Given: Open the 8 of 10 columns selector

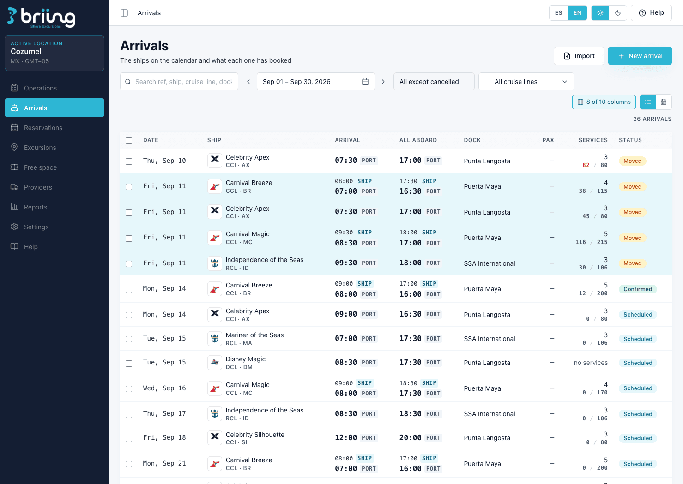Looking at the screenshot, I should 604,102.
